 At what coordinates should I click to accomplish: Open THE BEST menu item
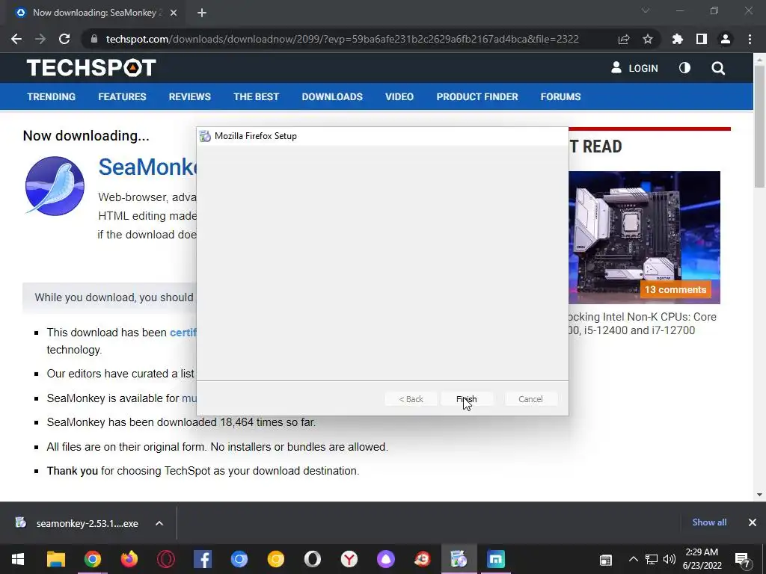[256, 96]
